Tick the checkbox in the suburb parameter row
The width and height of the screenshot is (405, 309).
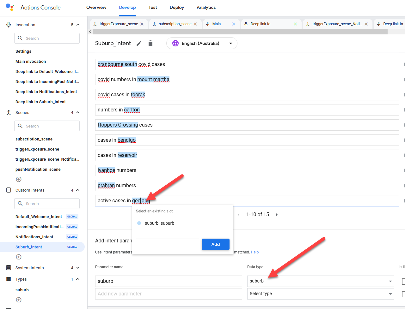[403, 281]
